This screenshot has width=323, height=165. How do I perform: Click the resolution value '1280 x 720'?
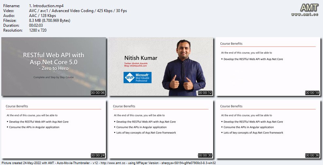38,30
